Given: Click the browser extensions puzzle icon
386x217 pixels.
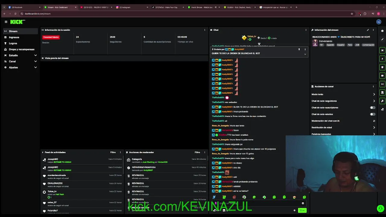Looking at the screenshot, I should (x=365, y=14).
